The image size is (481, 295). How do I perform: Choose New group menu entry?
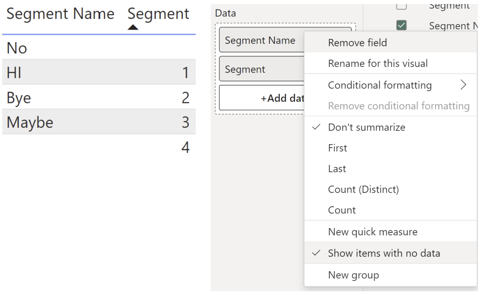point(353,275)
